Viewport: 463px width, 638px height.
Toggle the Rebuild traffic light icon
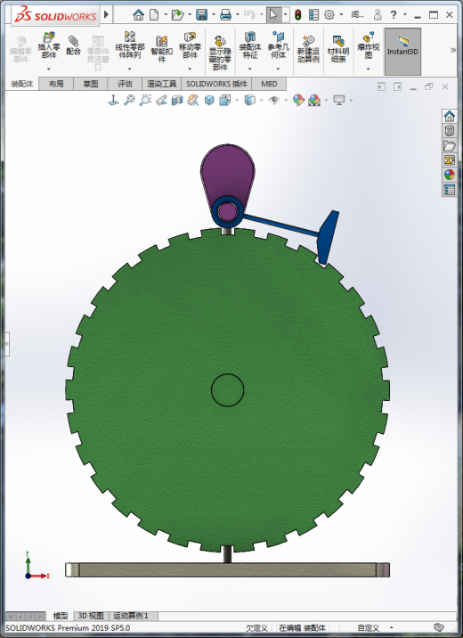click(x=298, y=15)
